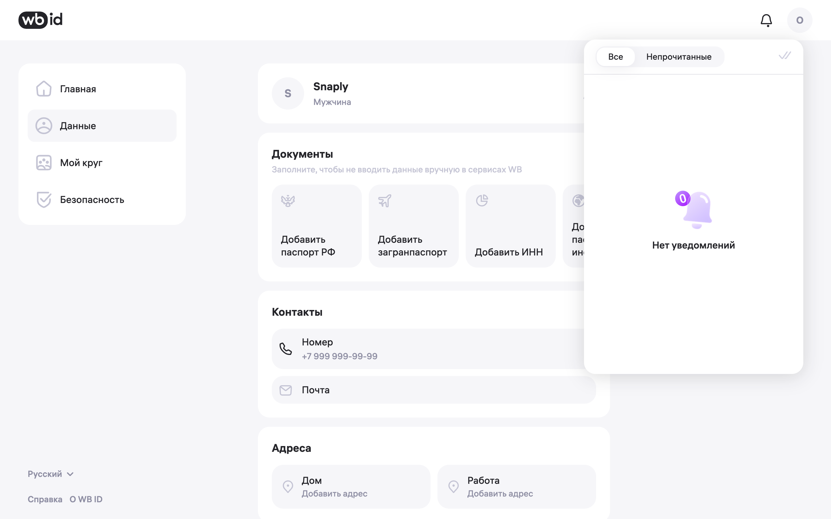Click Добавить паспорт РФ card
Image resolution: width=831 pixels, height=519 pixels.
[317, 226]
